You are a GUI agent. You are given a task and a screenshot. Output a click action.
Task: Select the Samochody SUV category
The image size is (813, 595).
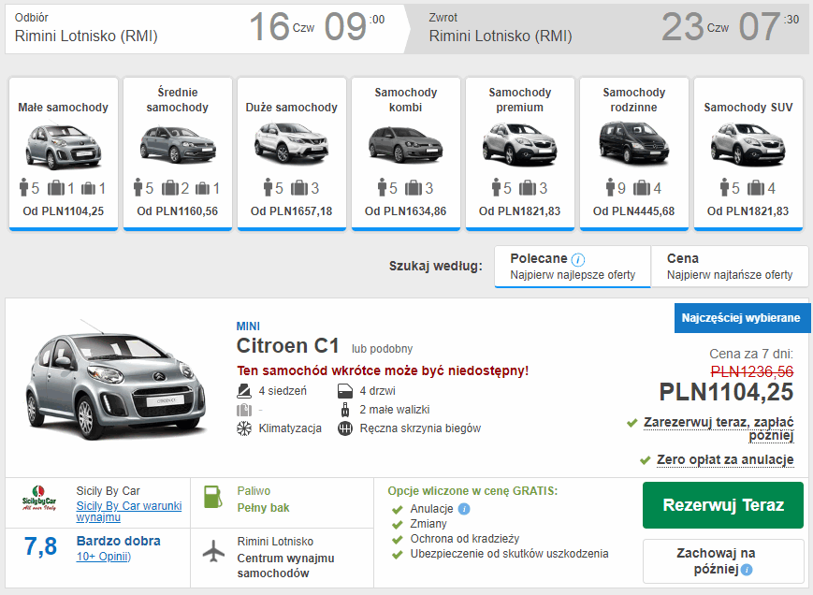(748, 152)
